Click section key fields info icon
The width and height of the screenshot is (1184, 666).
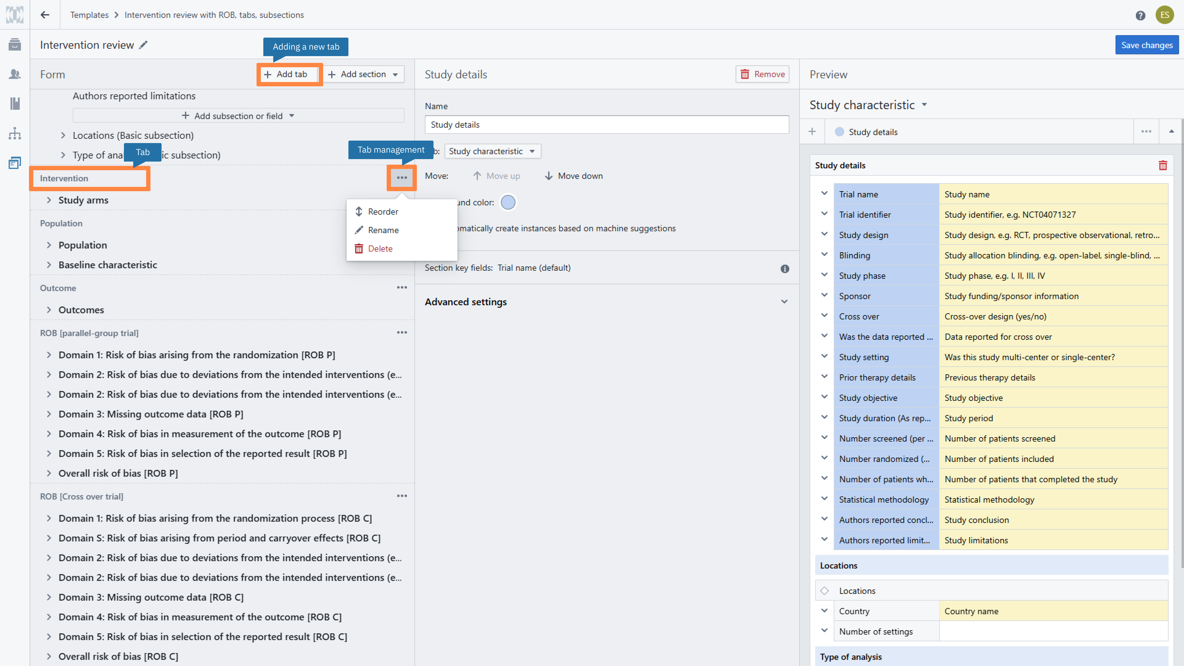point(785,269)
